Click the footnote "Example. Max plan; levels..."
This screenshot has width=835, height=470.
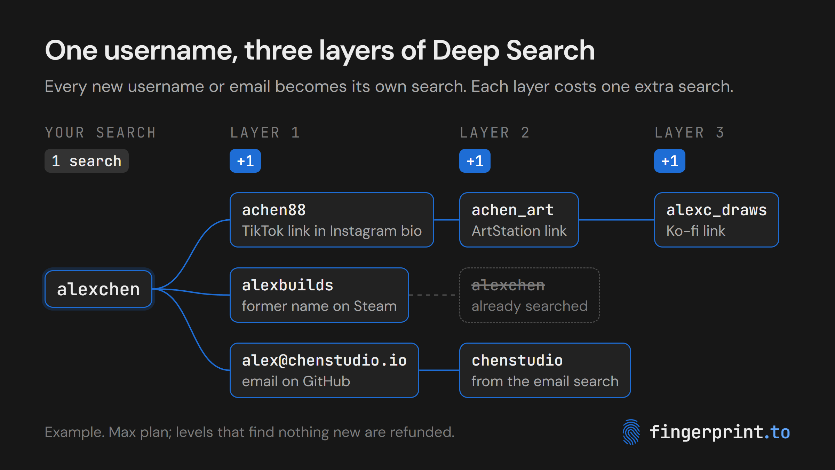[x=249, y=432]
